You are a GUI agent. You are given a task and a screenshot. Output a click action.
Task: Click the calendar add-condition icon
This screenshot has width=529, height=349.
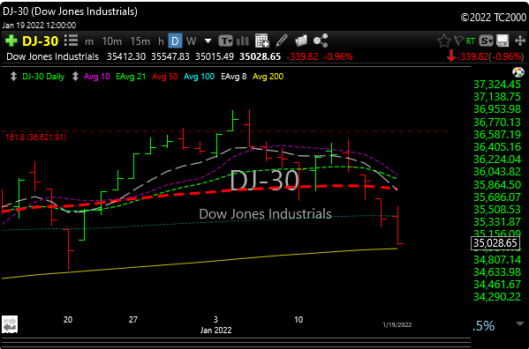(x=262, y=41)
